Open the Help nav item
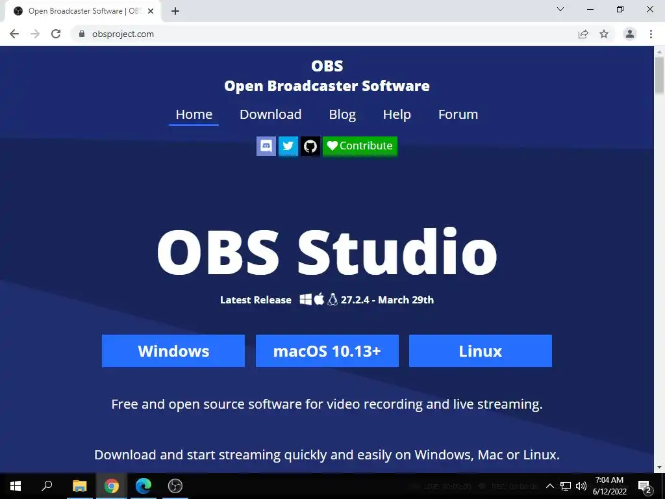The width and height of the screenshot is (665, 499). [x=397, y=114]
